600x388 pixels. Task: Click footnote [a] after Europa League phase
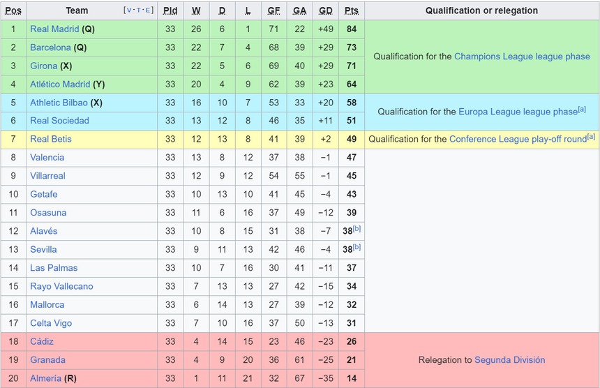tap(582, 109)
